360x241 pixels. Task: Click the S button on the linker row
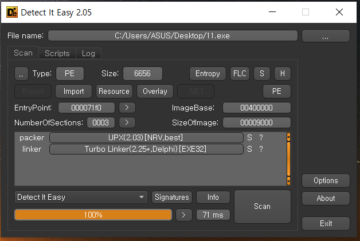[249, 149]
